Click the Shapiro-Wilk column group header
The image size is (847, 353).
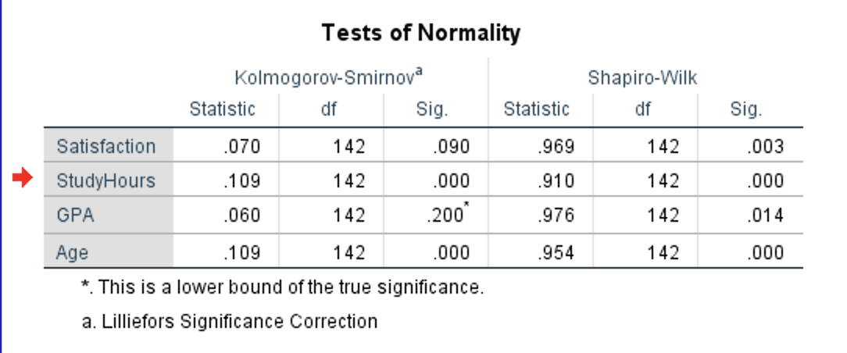pyautogui.click(x=642, y=77)
